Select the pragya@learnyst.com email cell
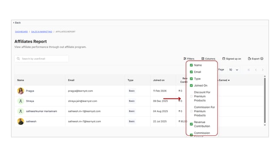 pyautogui.click(x=80, y=91)
